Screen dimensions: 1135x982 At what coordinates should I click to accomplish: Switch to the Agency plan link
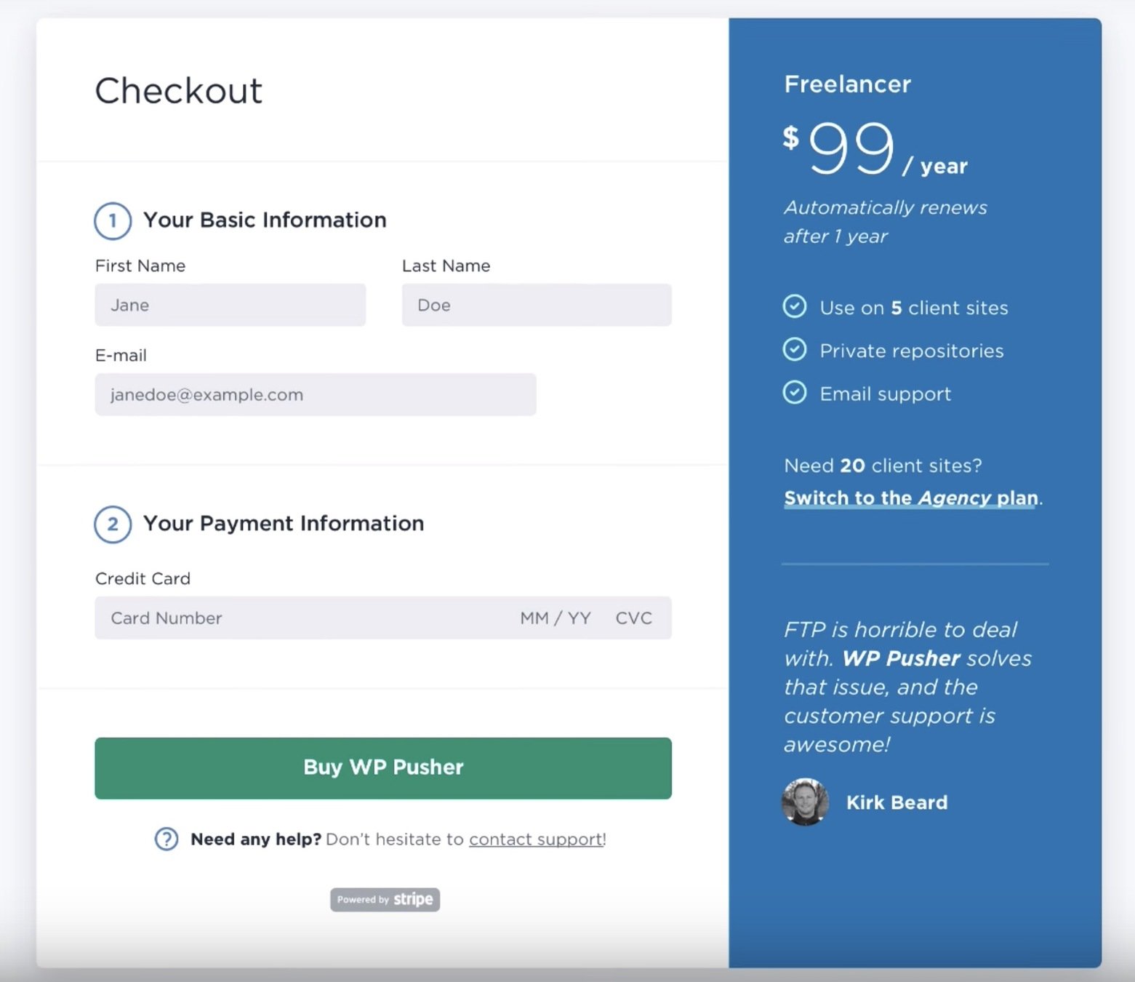(911, 498)
